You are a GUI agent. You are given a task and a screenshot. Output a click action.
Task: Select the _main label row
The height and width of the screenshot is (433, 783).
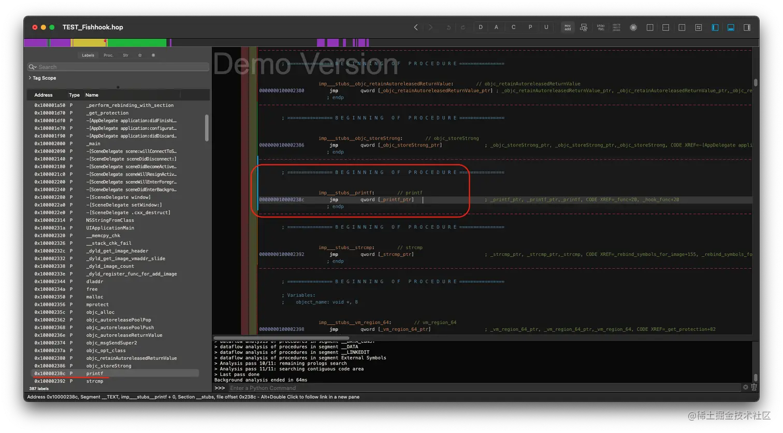(x=116, y=143)
